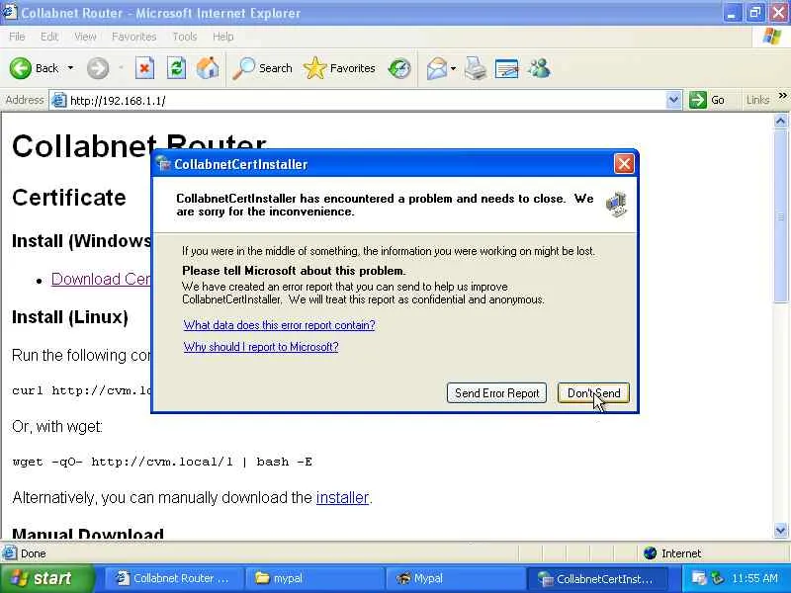Open the Favorites star panel
This screenshot has width=791, height=593.
[x=339, y=68]
